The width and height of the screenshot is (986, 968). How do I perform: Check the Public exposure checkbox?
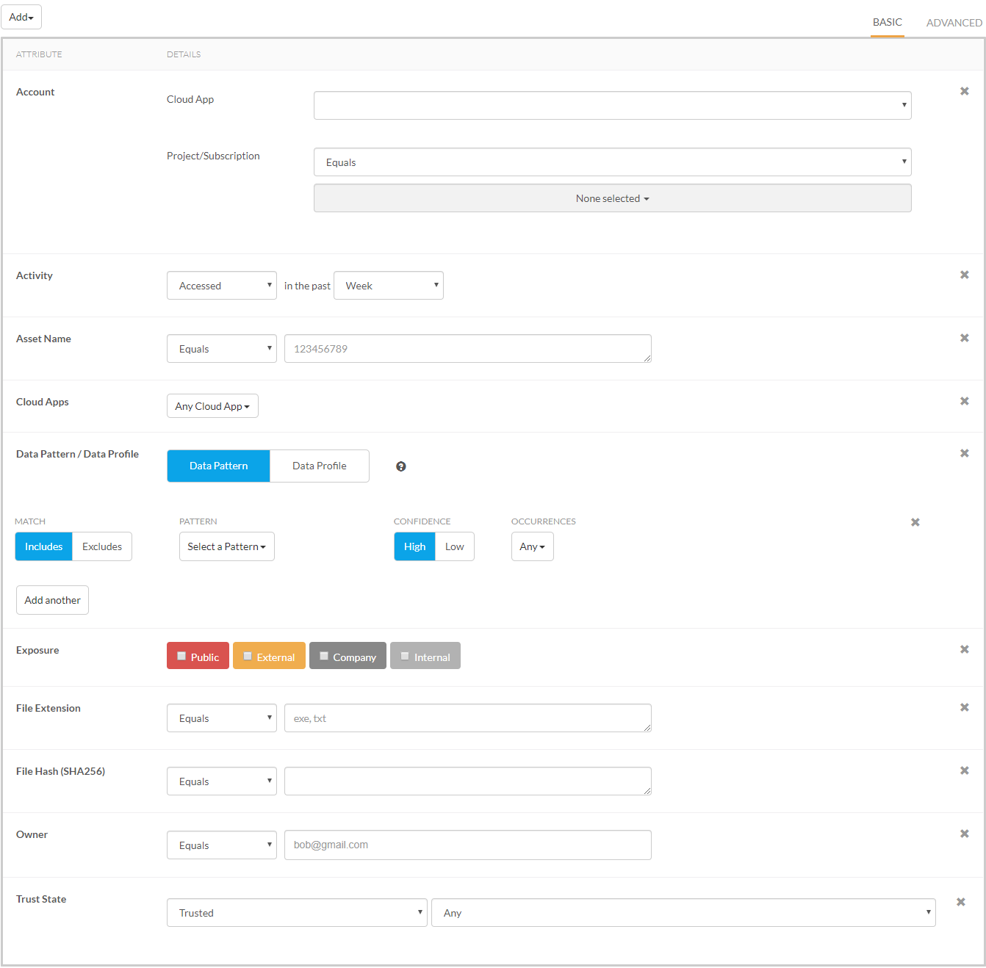click(x=181, y=656)
